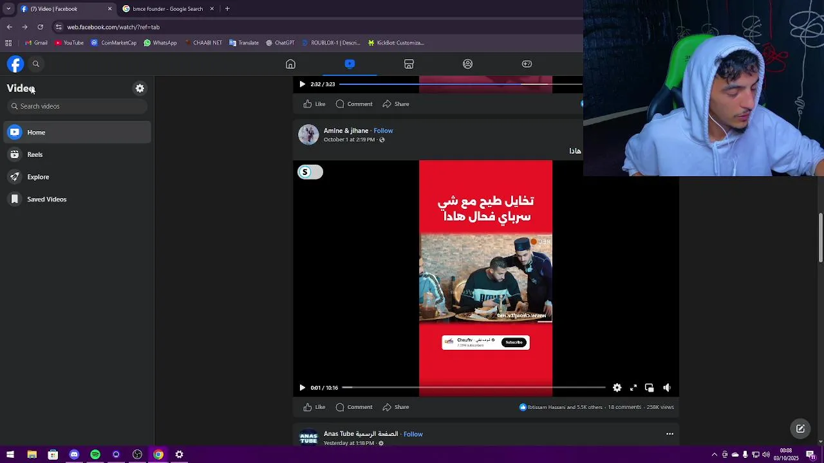Open Reels in the Video sidebar
Screen dimensions: 824x463
pos(77,154)
